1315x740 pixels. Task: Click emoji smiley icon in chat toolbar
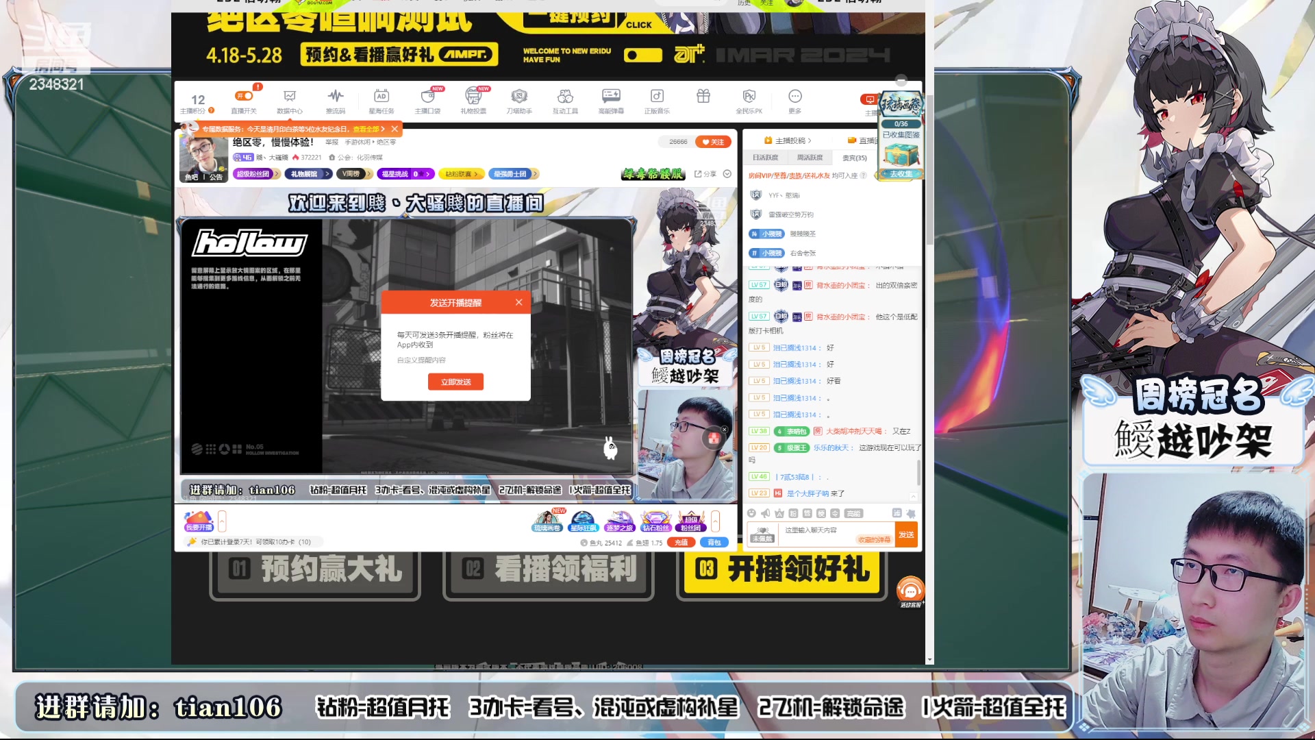click(751, 513)
